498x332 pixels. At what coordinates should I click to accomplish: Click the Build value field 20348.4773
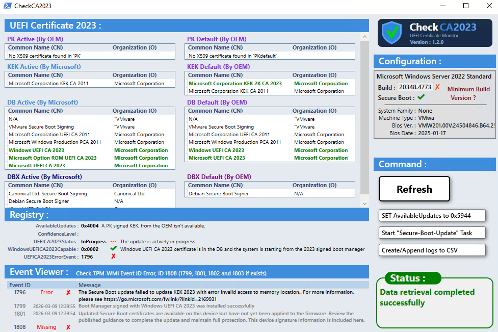coord(415,87)
